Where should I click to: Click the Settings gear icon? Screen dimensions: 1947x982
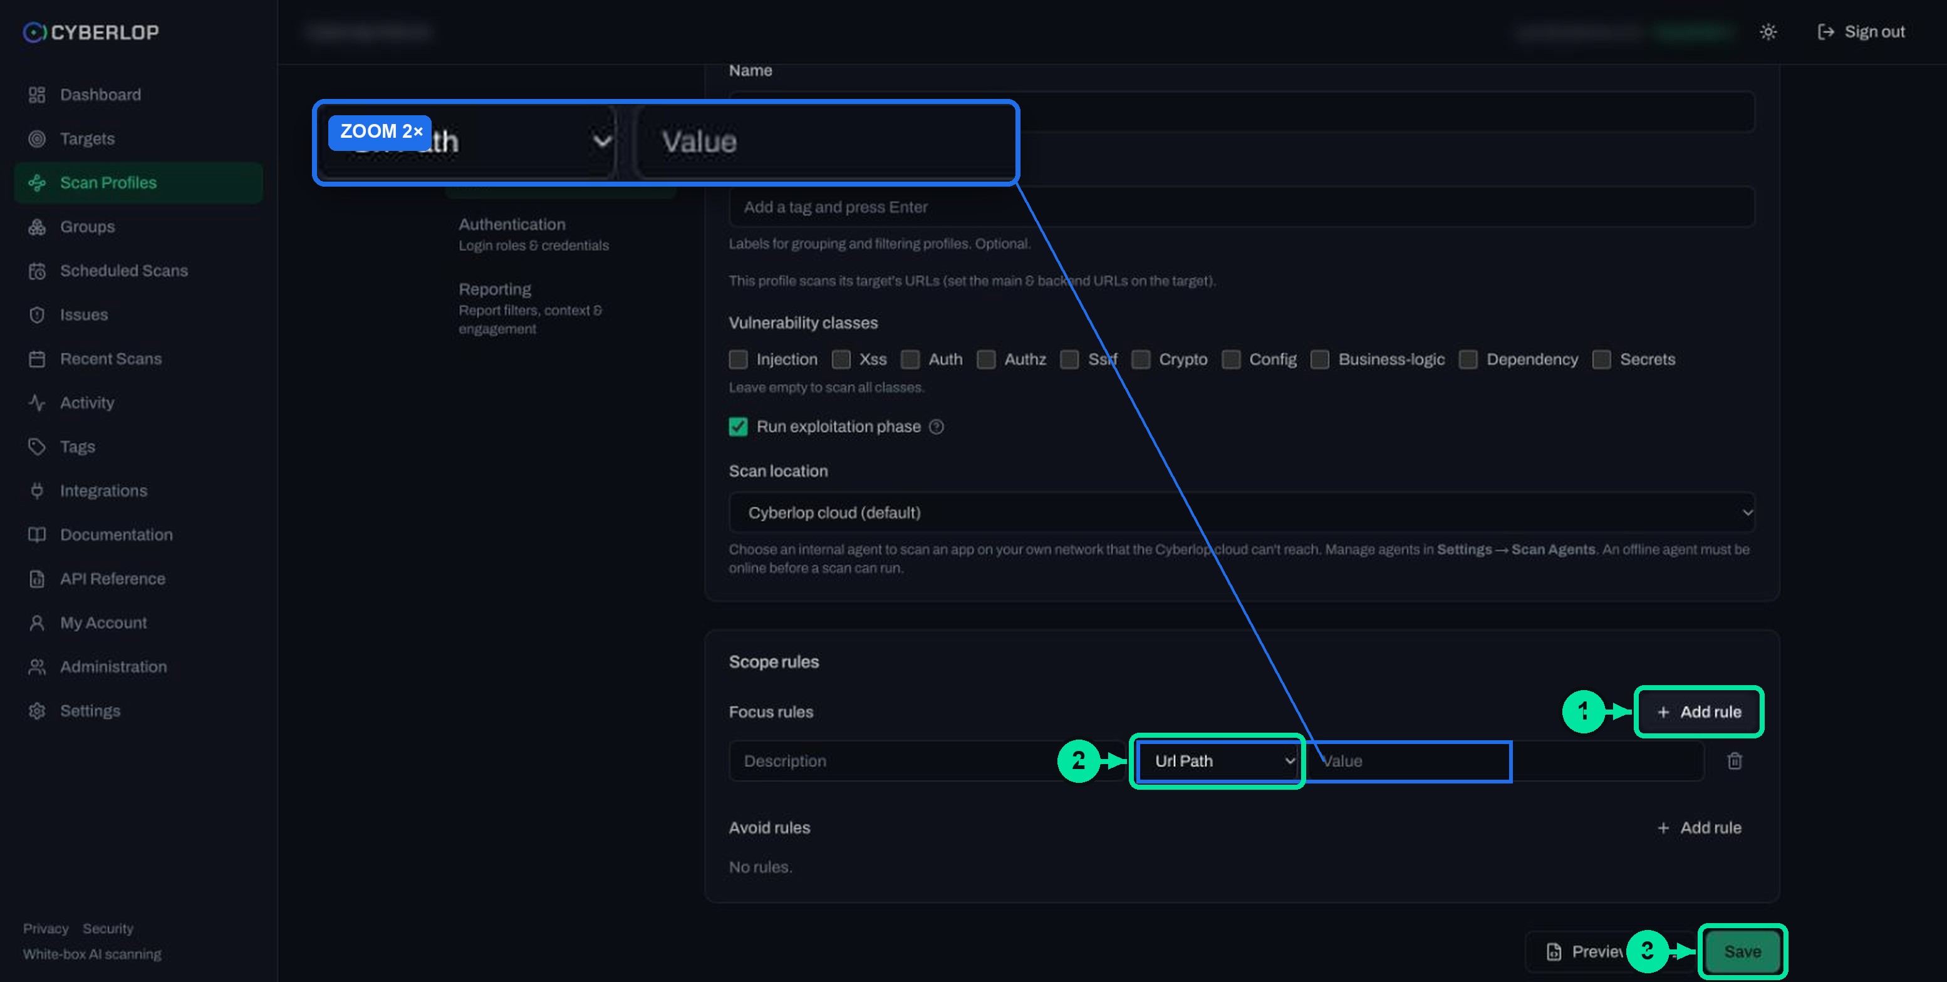coord(36,711)
